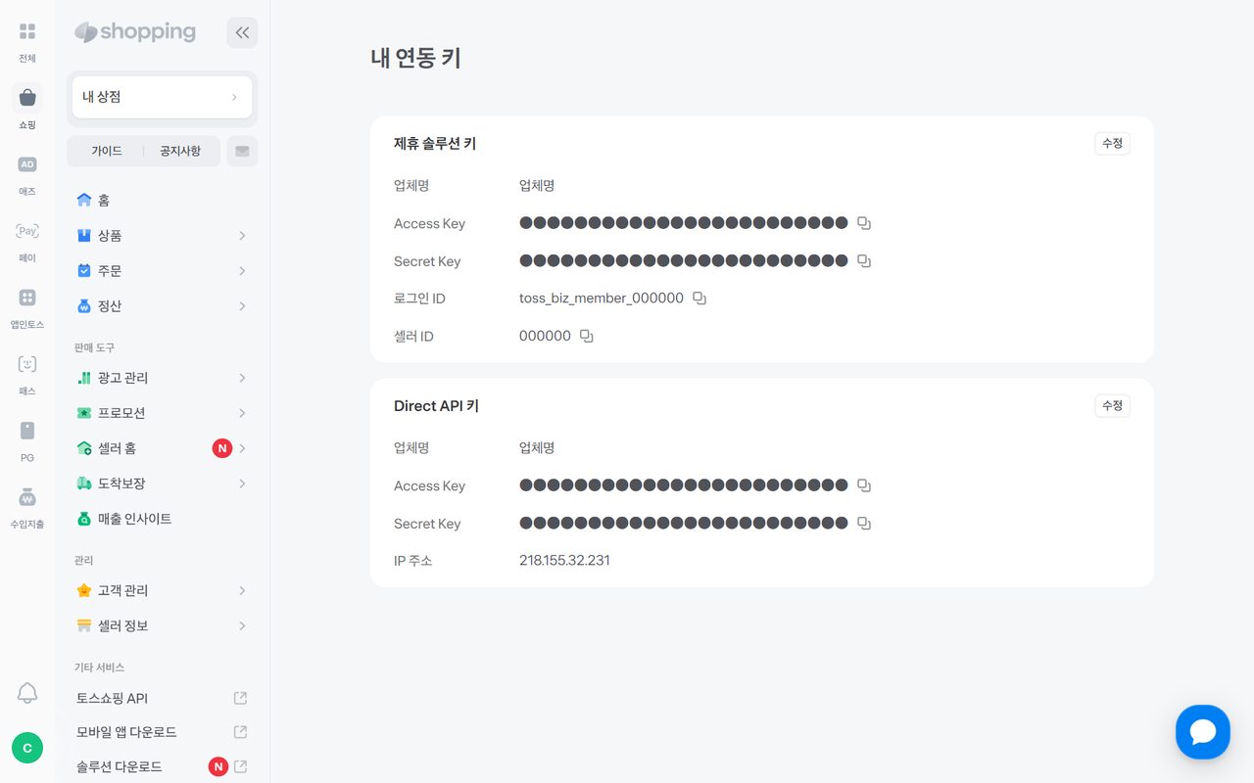Screen dimensions: 1254x783
Task: Click 수정 for Direct API 키
Action: (x=1112, y=405)
